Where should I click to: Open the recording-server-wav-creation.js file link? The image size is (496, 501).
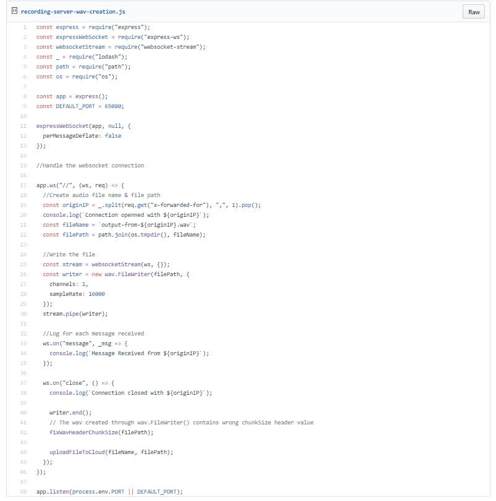73,12
